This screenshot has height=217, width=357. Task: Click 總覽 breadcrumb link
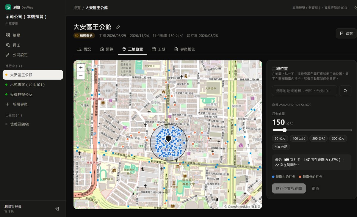[77, 8]
